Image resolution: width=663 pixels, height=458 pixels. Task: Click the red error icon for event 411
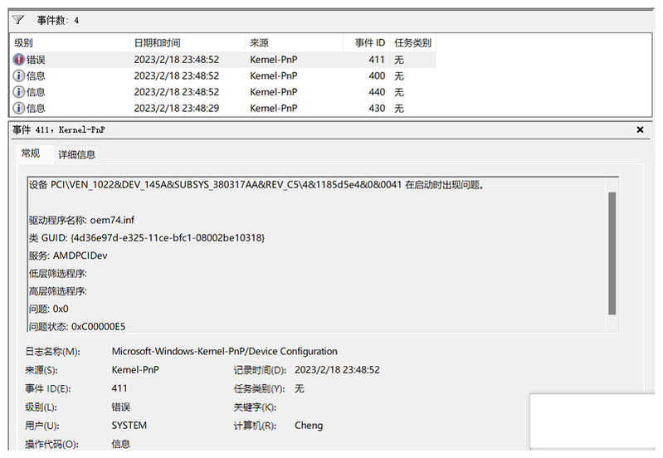pyautogui.click(x=19, y=60)
